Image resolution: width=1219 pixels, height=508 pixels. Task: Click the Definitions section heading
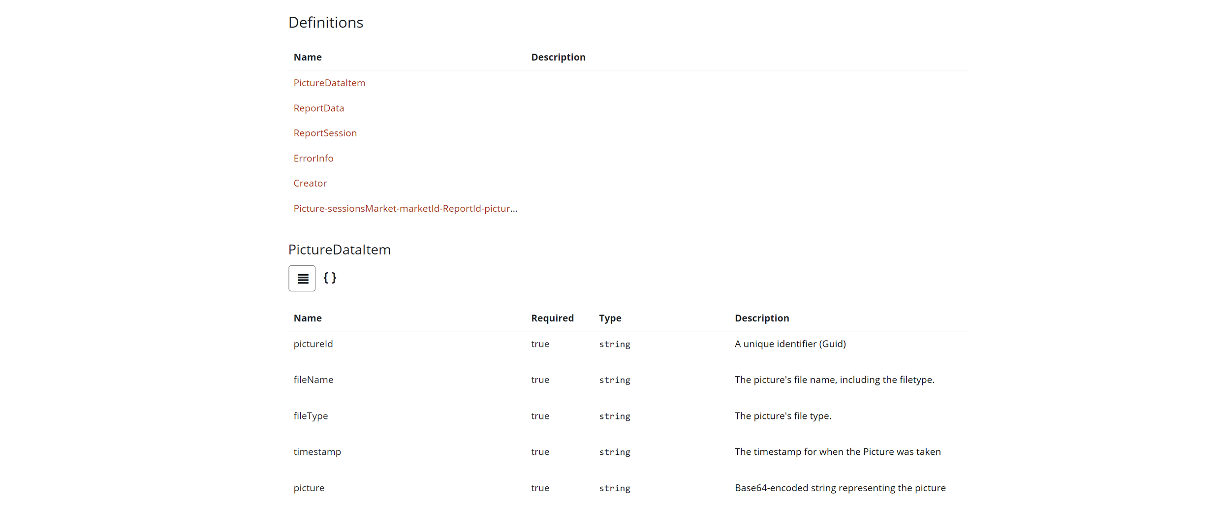(x=325, y=23)
